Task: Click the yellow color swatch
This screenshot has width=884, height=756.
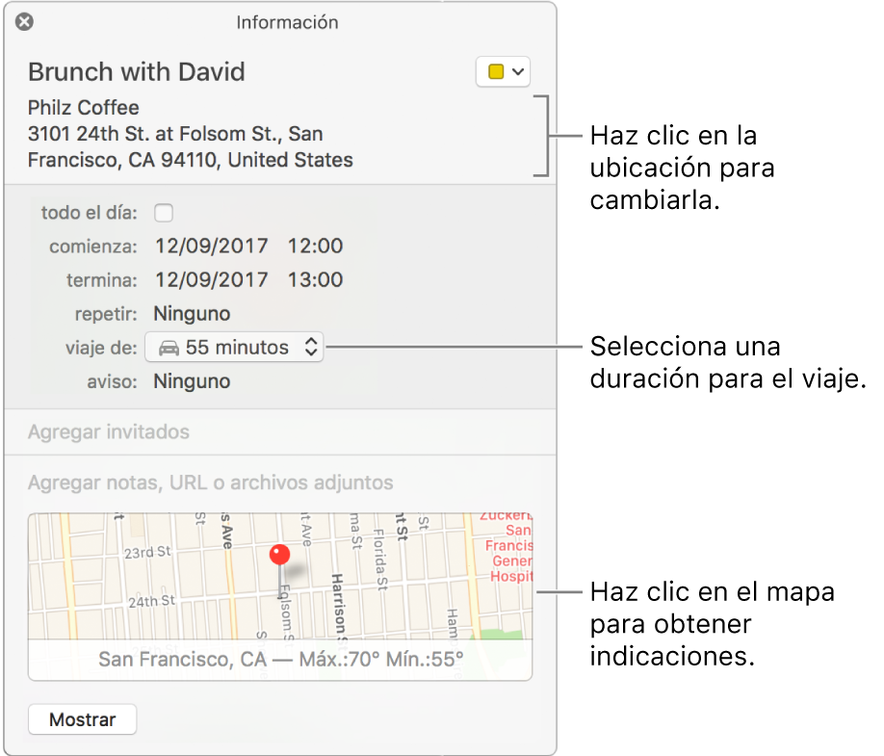Action: [x=496, y=71]
